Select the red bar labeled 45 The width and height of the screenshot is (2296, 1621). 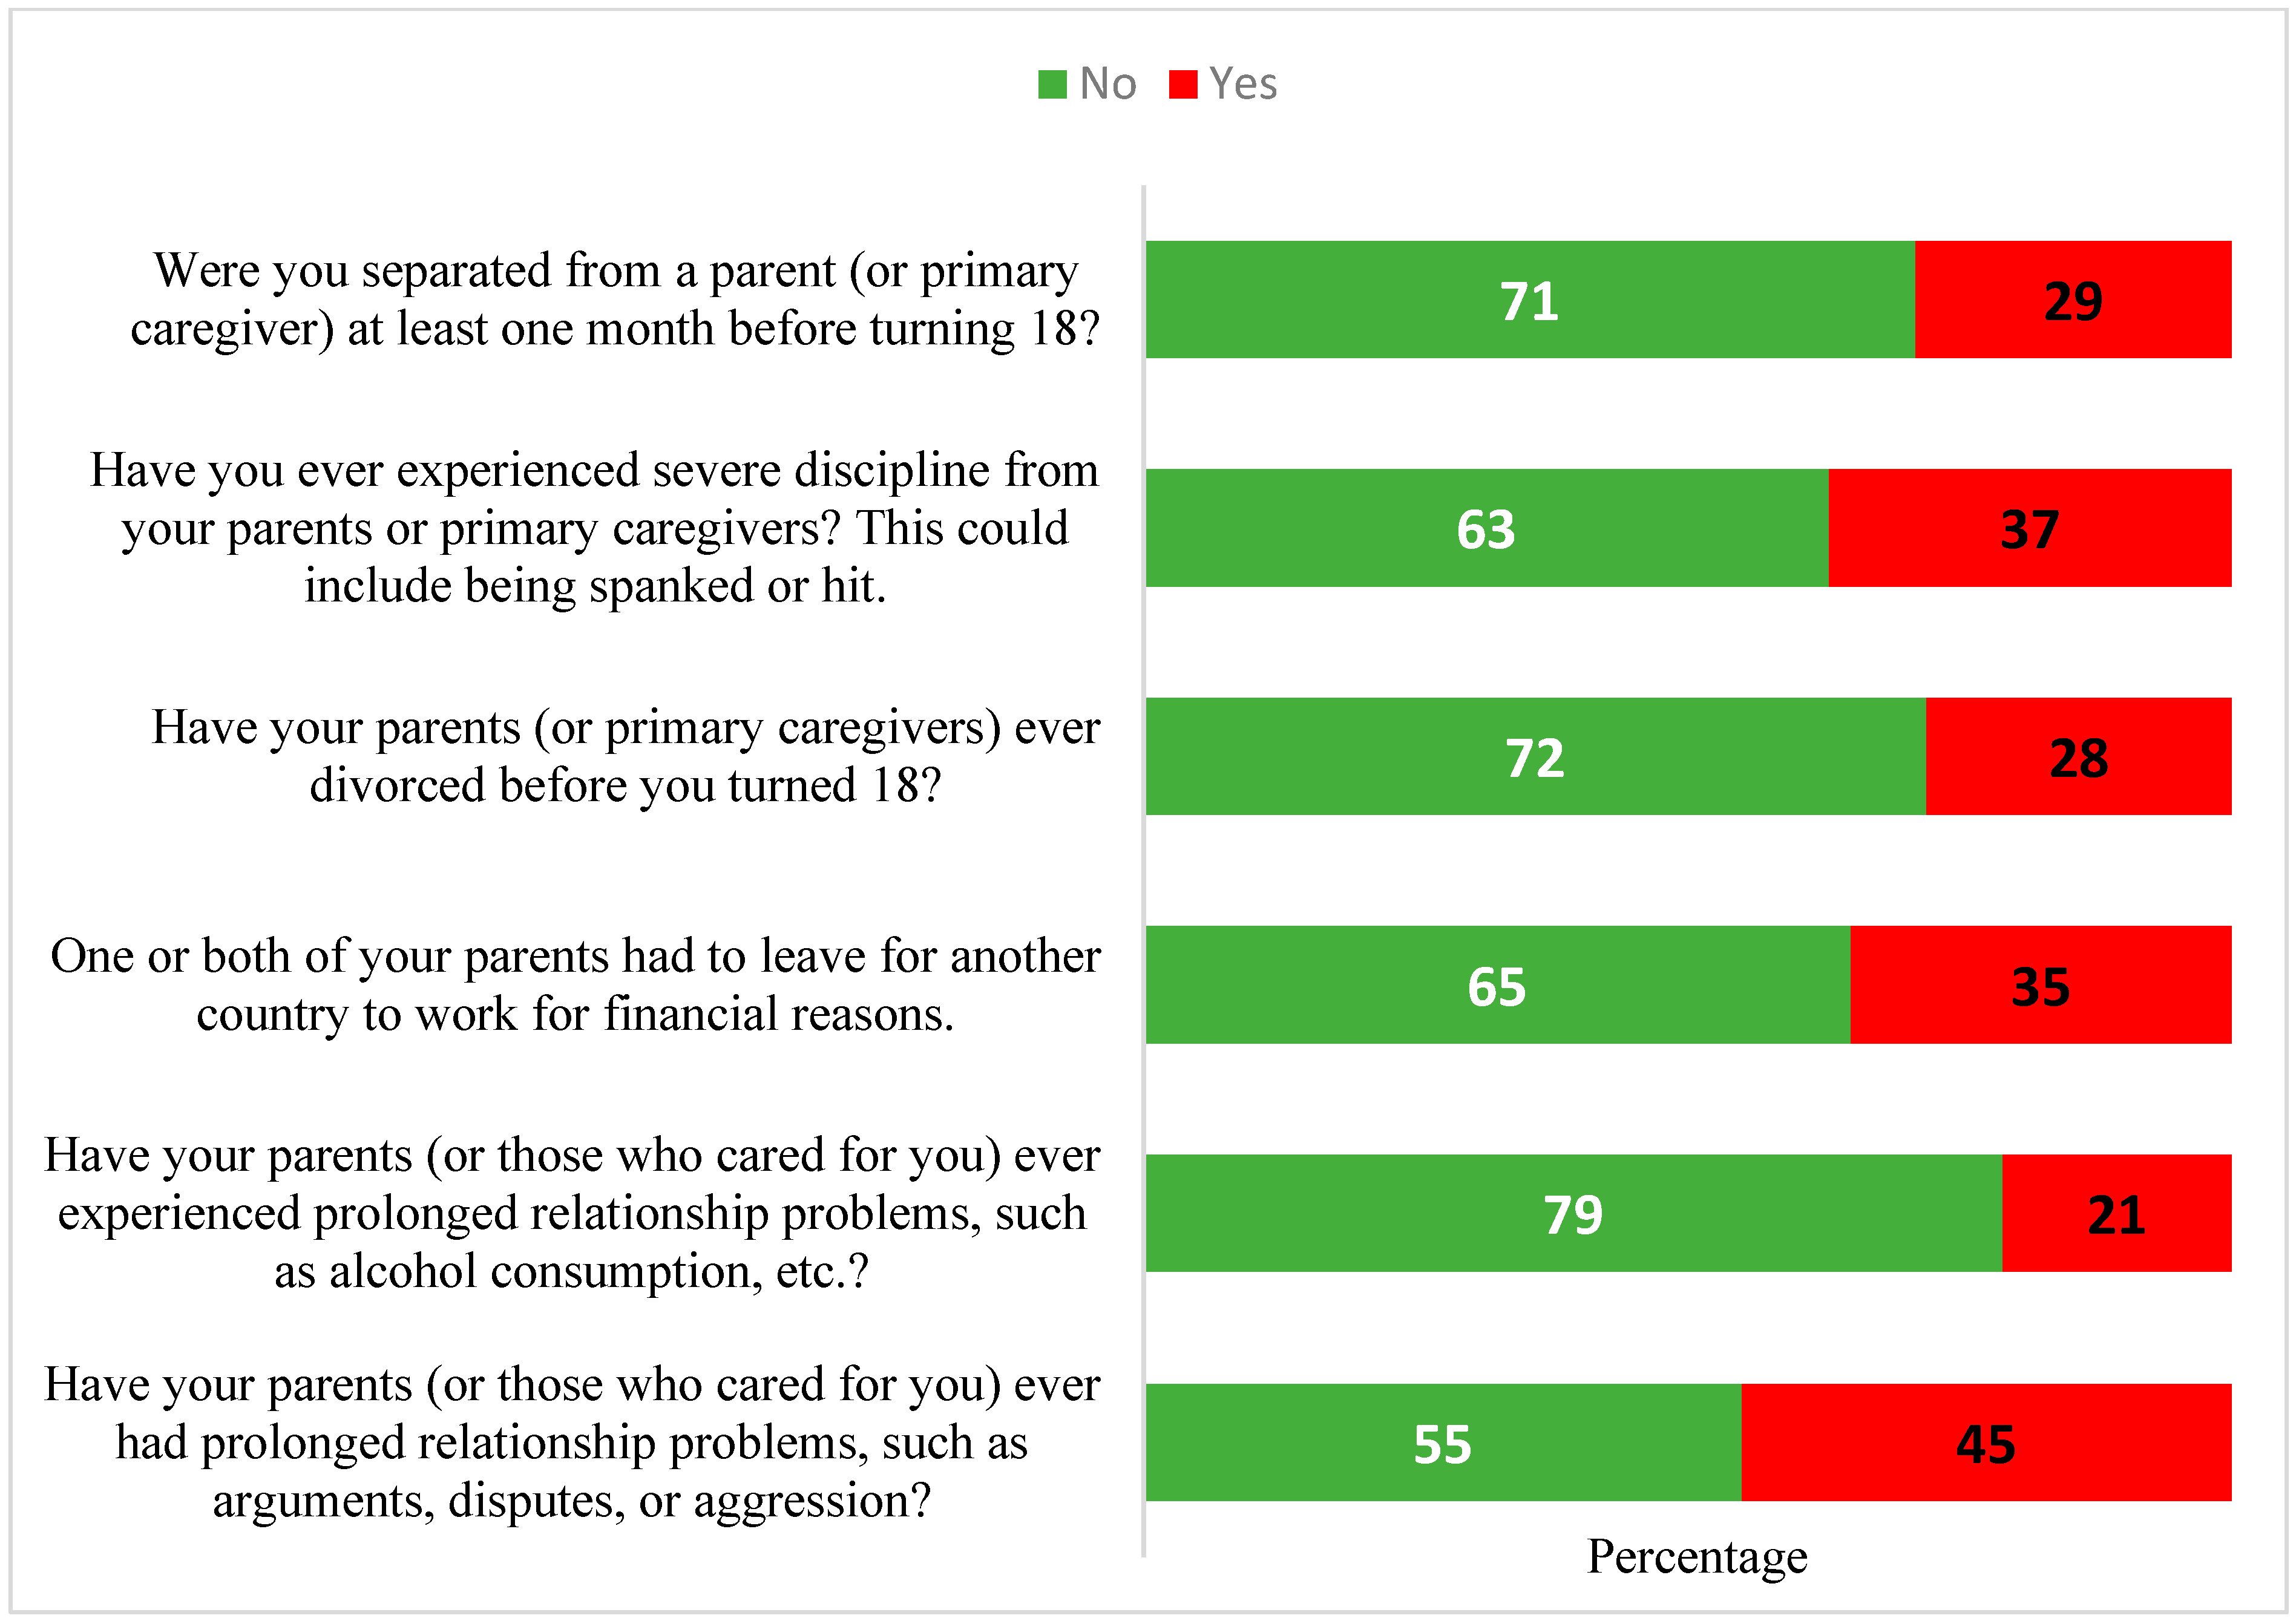point(1987,1442)
